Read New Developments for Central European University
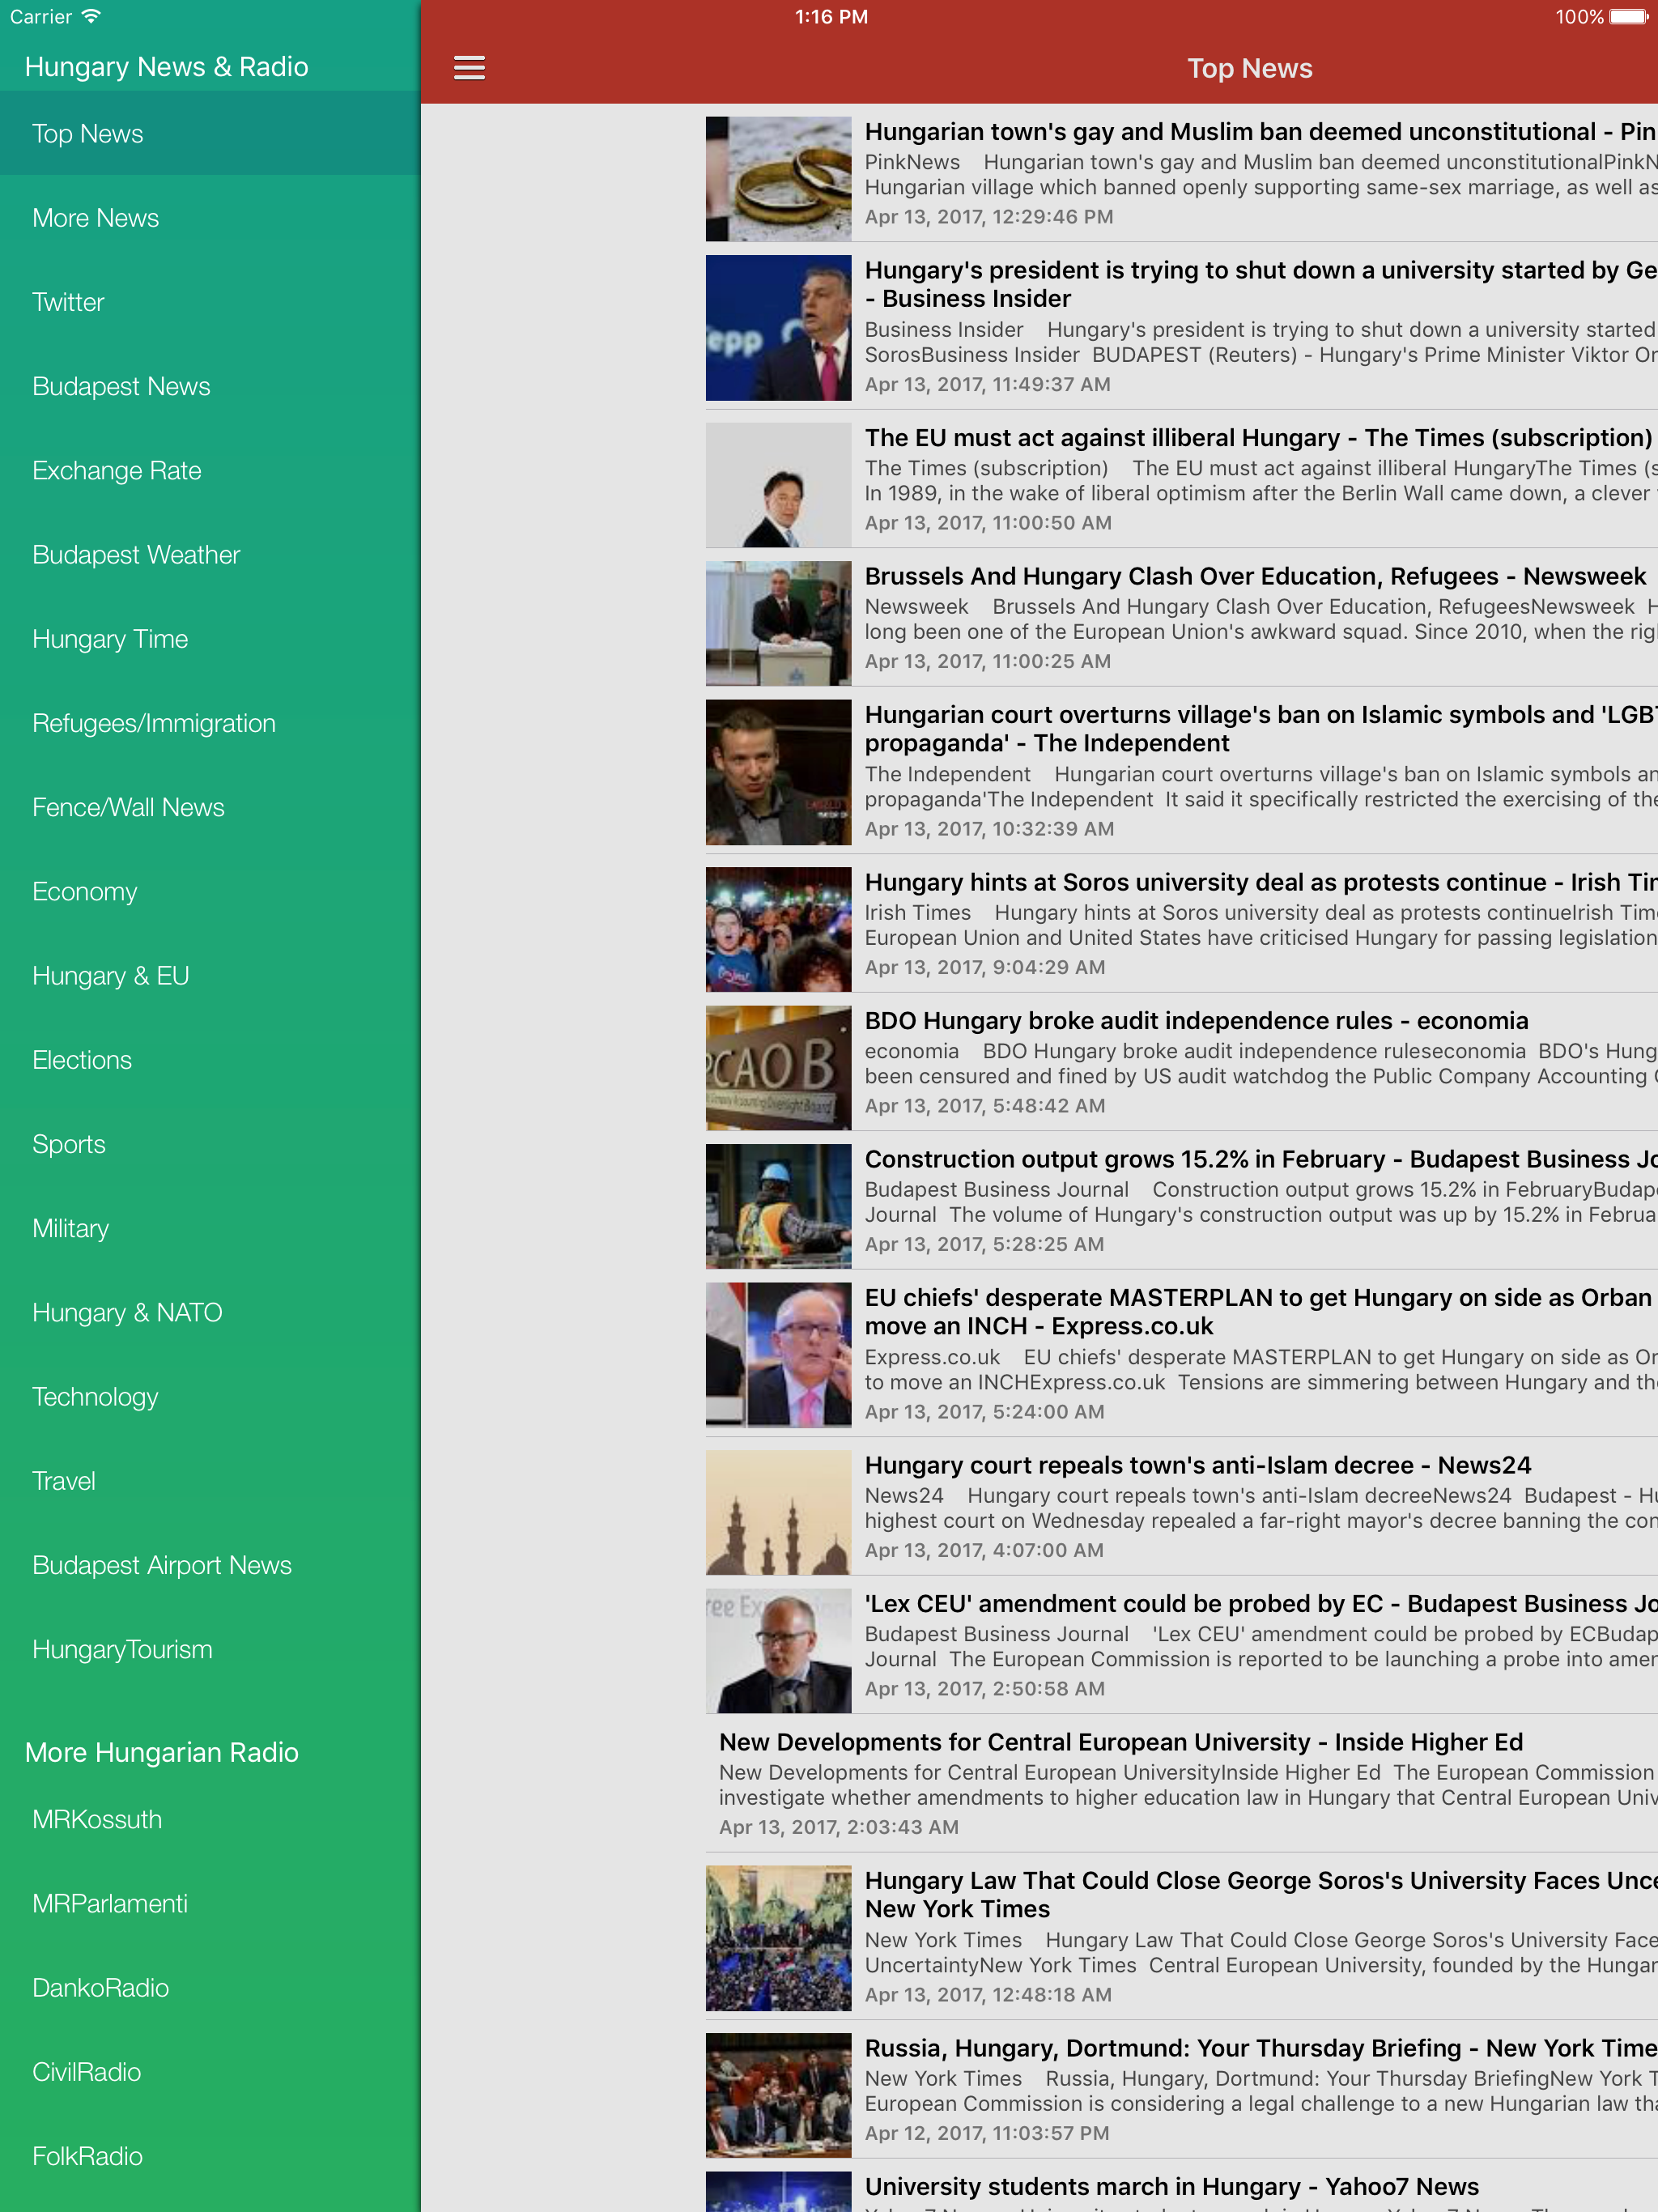1658x2212 pixels. click(1121, 1742)
